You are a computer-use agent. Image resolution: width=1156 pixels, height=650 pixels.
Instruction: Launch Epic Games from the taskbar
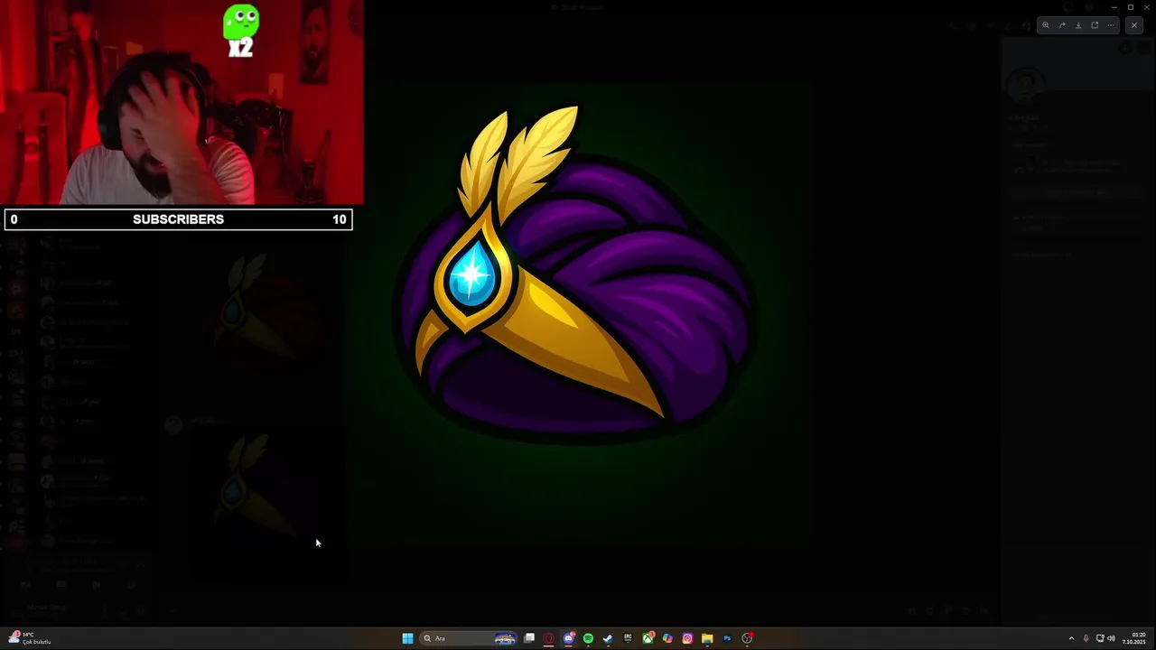[628, 638]
